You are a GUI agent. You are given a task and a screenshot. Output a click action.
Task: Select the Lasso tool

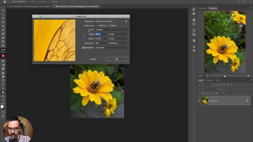pyautogui.click(x=3, y=18)
